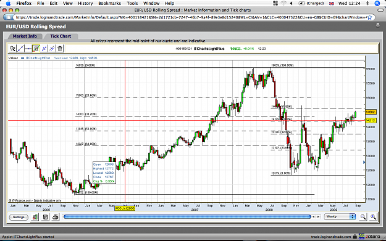
Task: Click the zoom out magnifier at bottom right
Action: pyautogui.click(x=363, y=217)
